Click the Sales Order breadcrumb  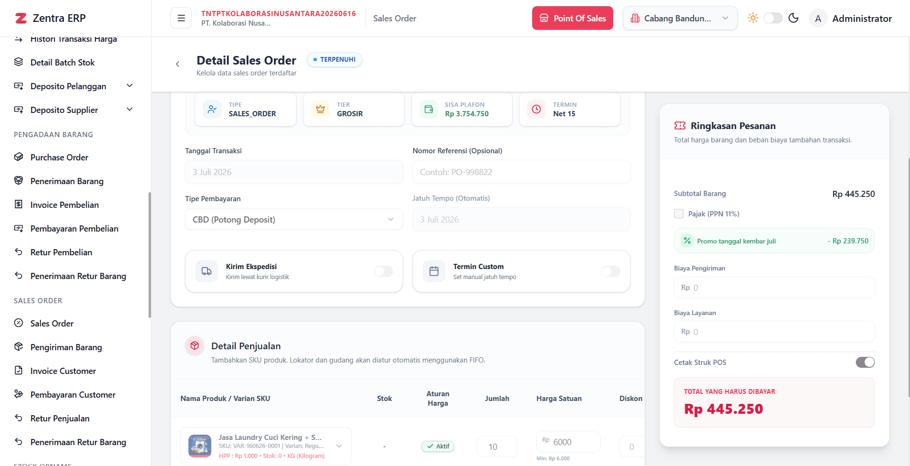pyautogui.click(x=394, y=19)
